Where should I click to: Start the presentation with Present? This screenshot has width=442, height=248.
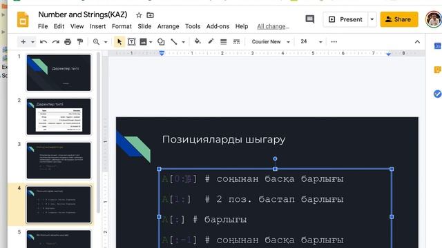click(345, 19)
